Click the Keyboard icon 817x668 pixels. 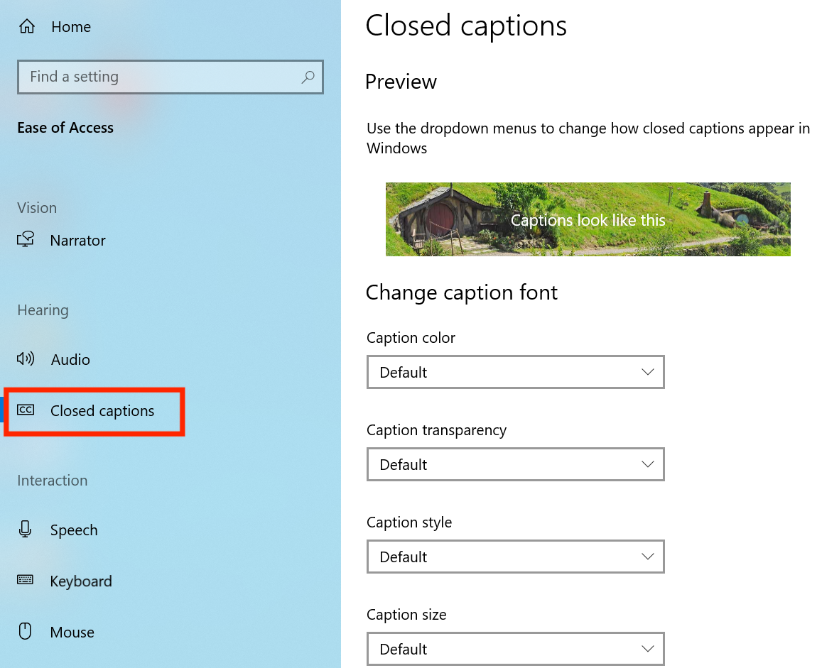tap(25, 580)
